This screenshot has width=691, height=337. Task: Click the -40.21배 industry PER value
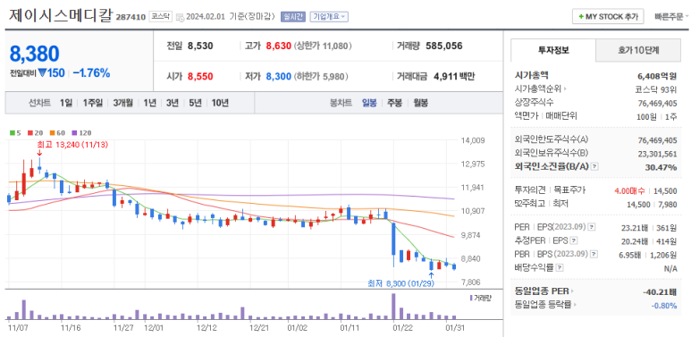(x=660, y=291)
